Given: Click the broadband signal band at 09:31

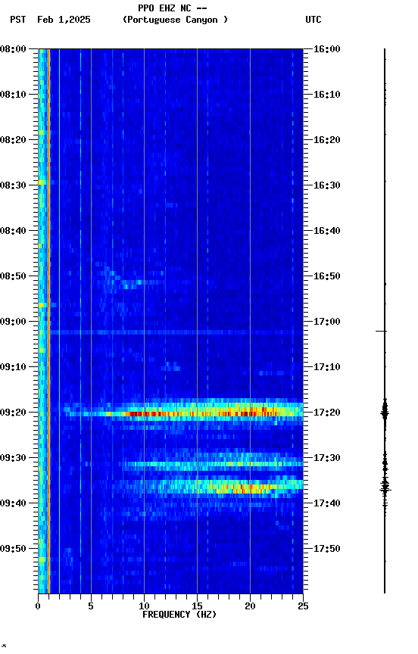Looking at the screenshot, I should pos(213,464).
